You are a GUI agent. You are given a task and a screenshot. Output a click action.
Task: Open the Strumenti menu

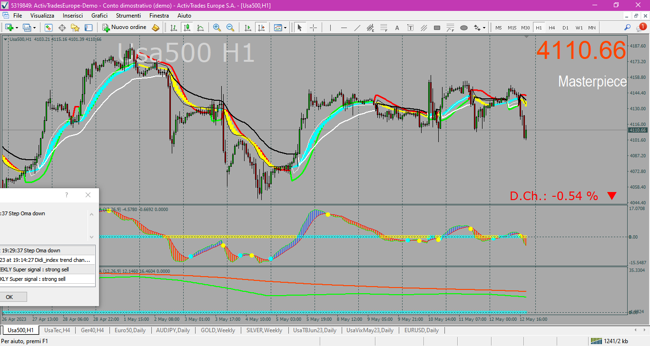tap(128, 16)
